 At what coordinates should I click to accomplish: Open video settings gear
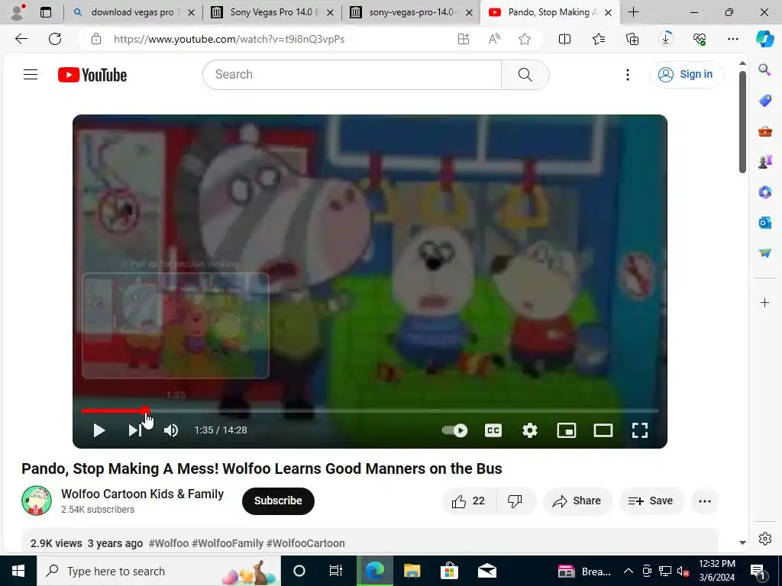pos(530,430)
